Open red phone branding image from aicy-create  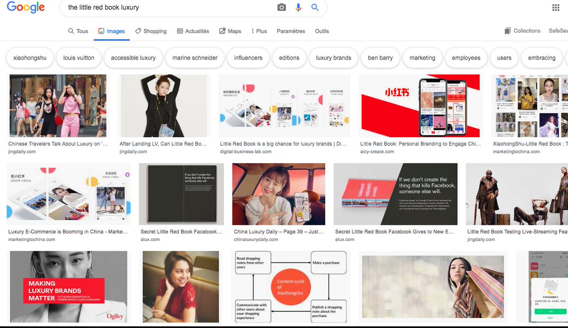tap(420, 106)
